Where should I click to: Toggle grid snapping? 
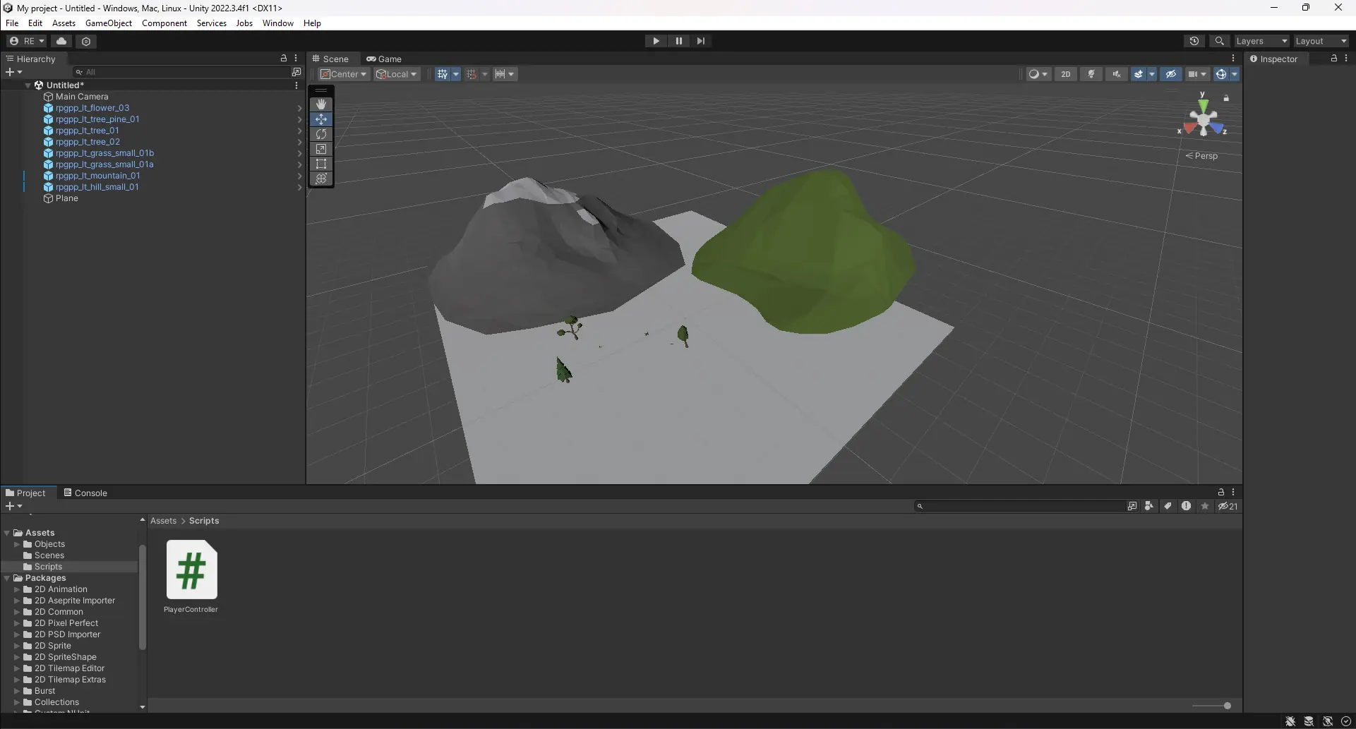pos(472,74)
